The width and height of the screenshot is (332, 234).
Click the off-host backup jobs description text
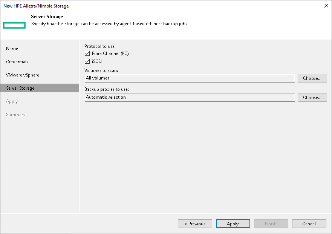click(x=110, y=24)
